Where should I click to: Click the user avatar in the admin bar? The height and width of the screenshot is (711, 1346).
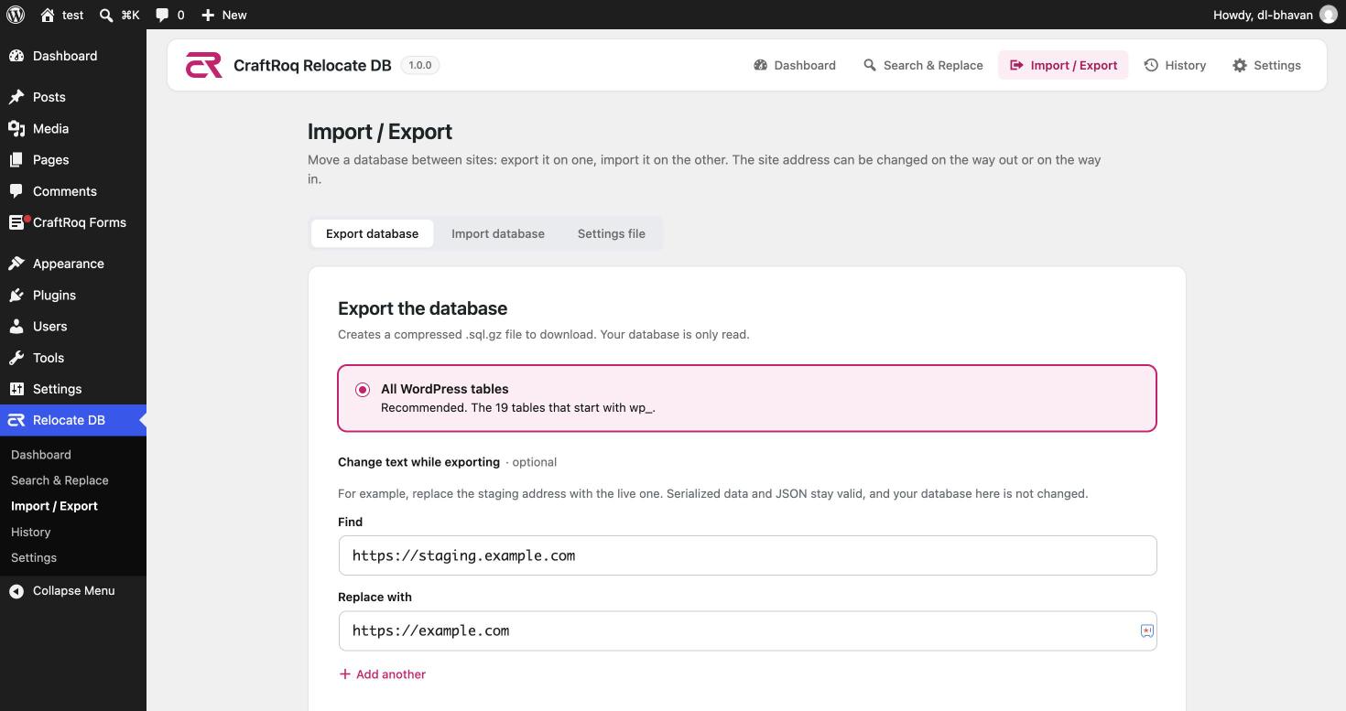pos(1329,15)
